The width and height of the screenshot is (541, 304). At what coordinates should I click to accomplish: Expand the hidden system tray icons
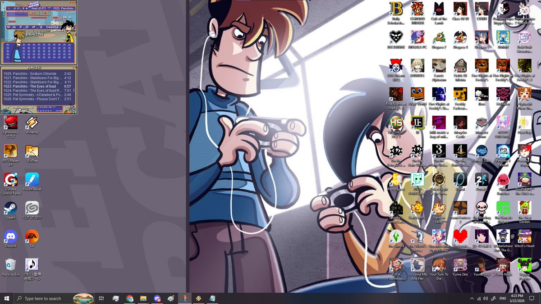click(472, 298)
